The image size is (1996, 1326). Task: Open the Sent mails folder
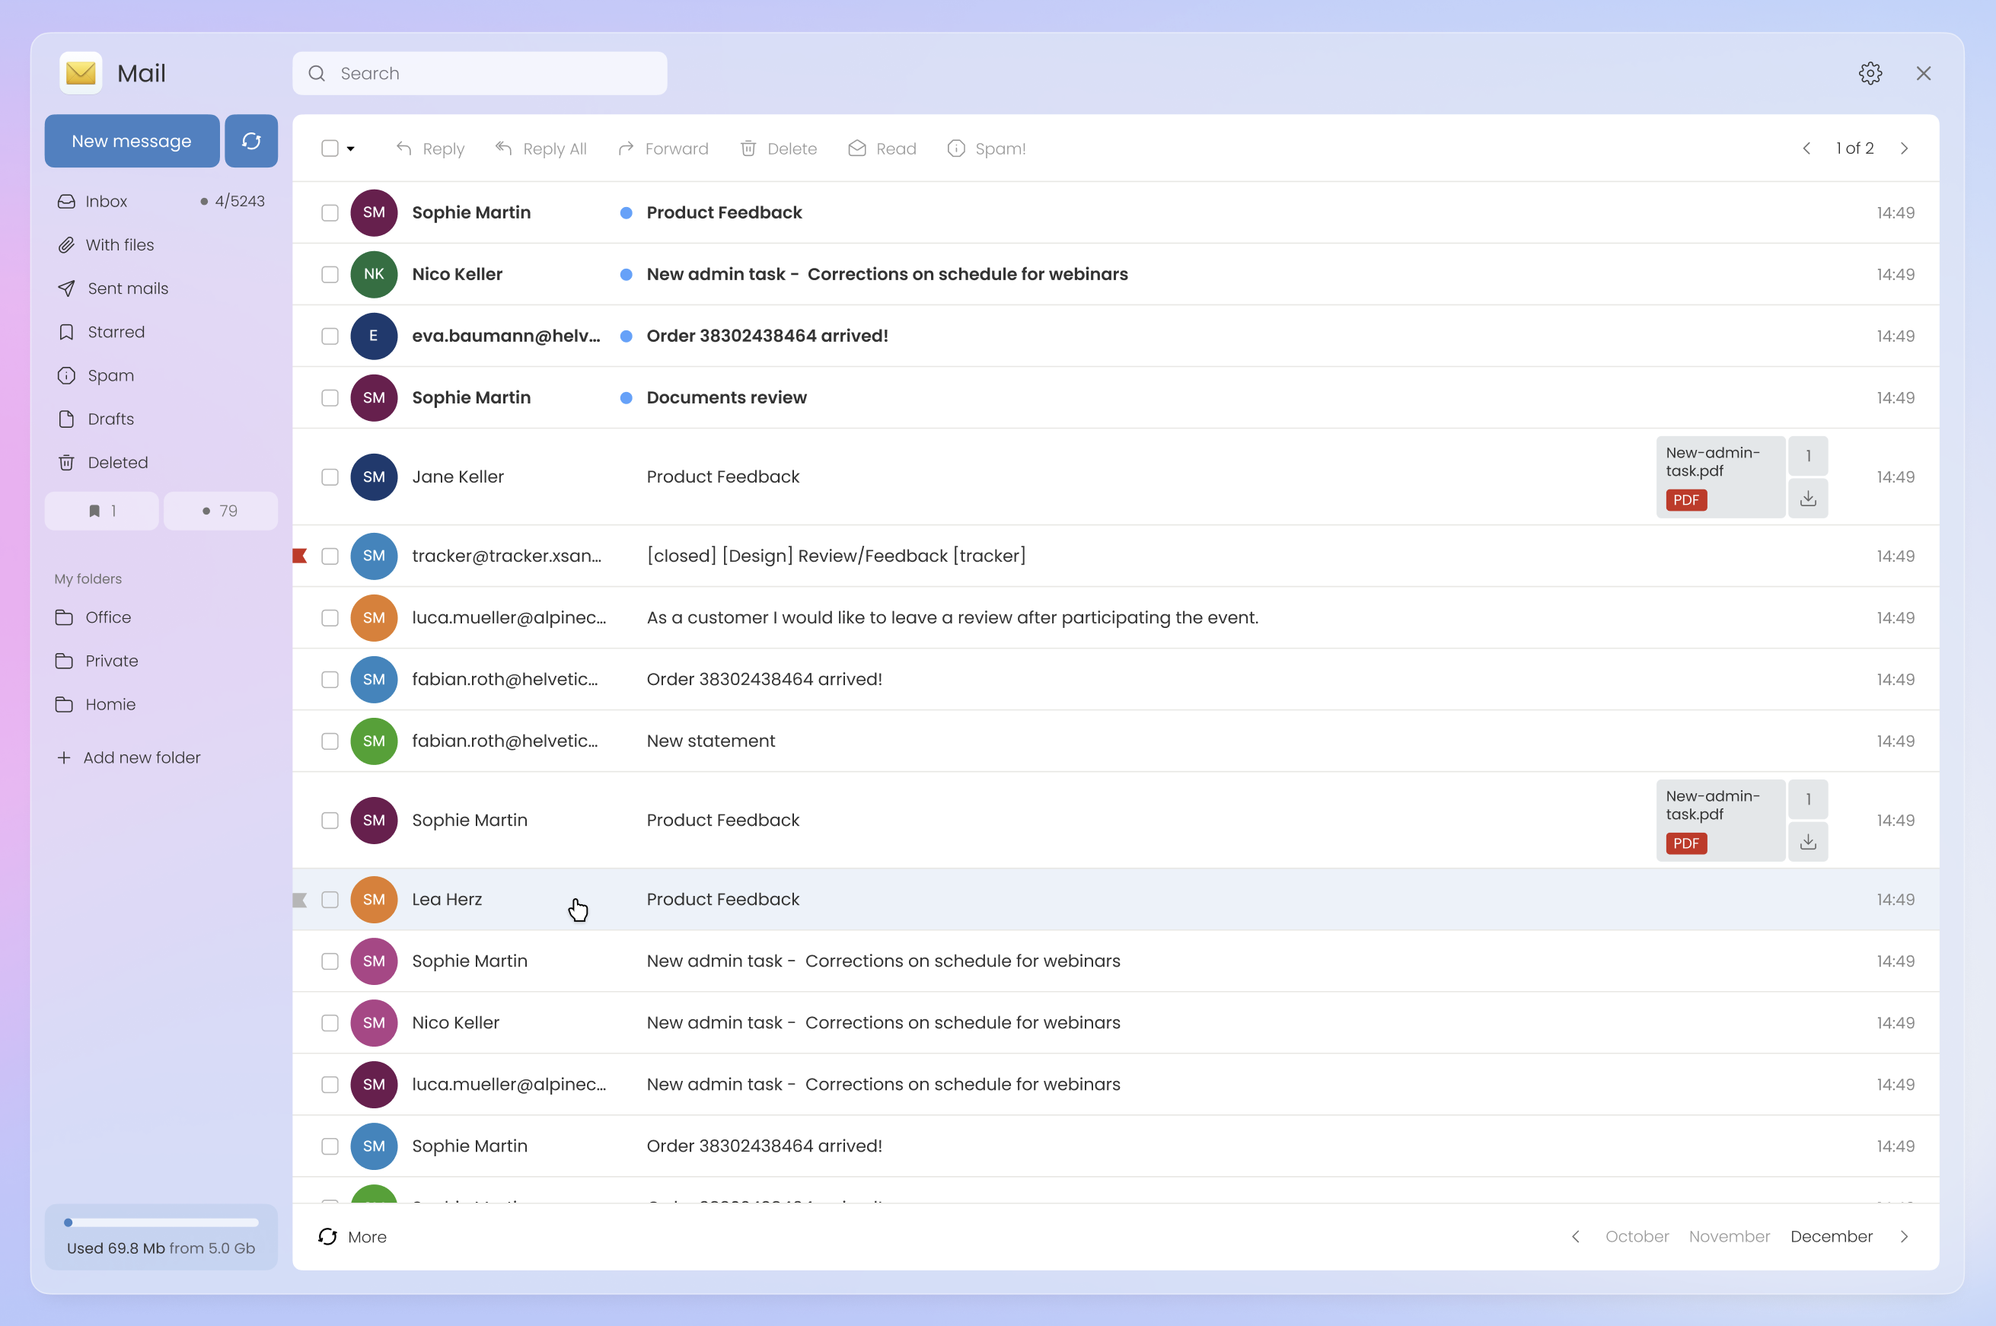tap(128, 288)
